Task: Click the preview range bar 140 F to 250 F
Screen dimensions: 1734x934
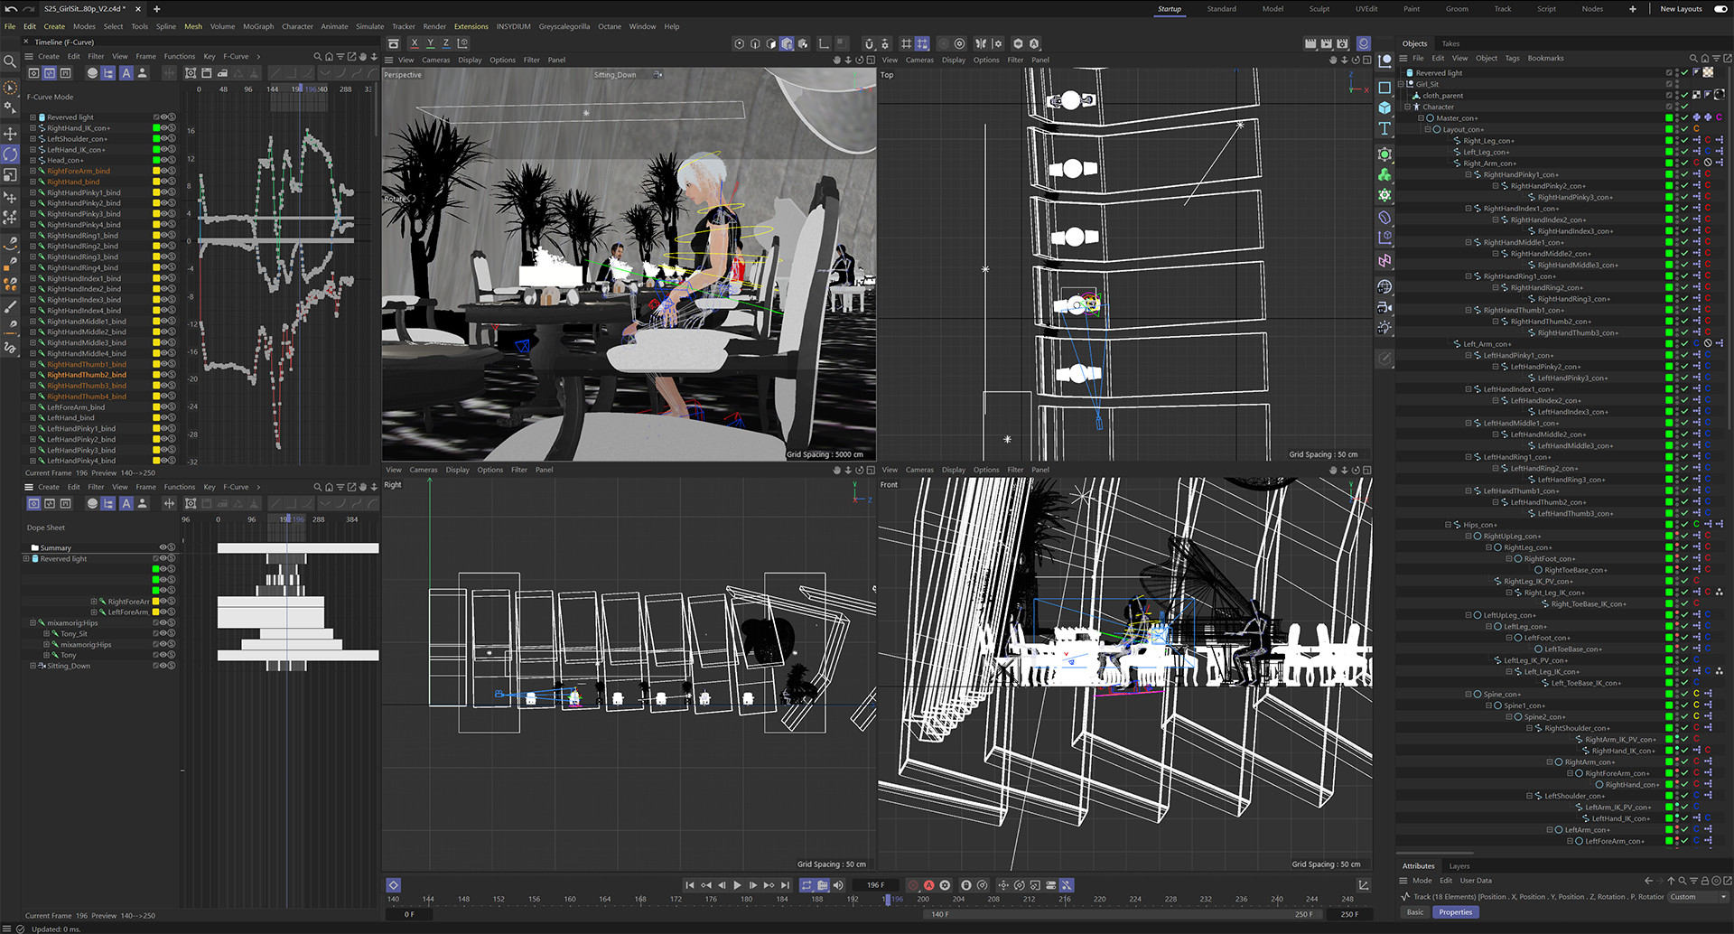Action: pos(1124,914)
